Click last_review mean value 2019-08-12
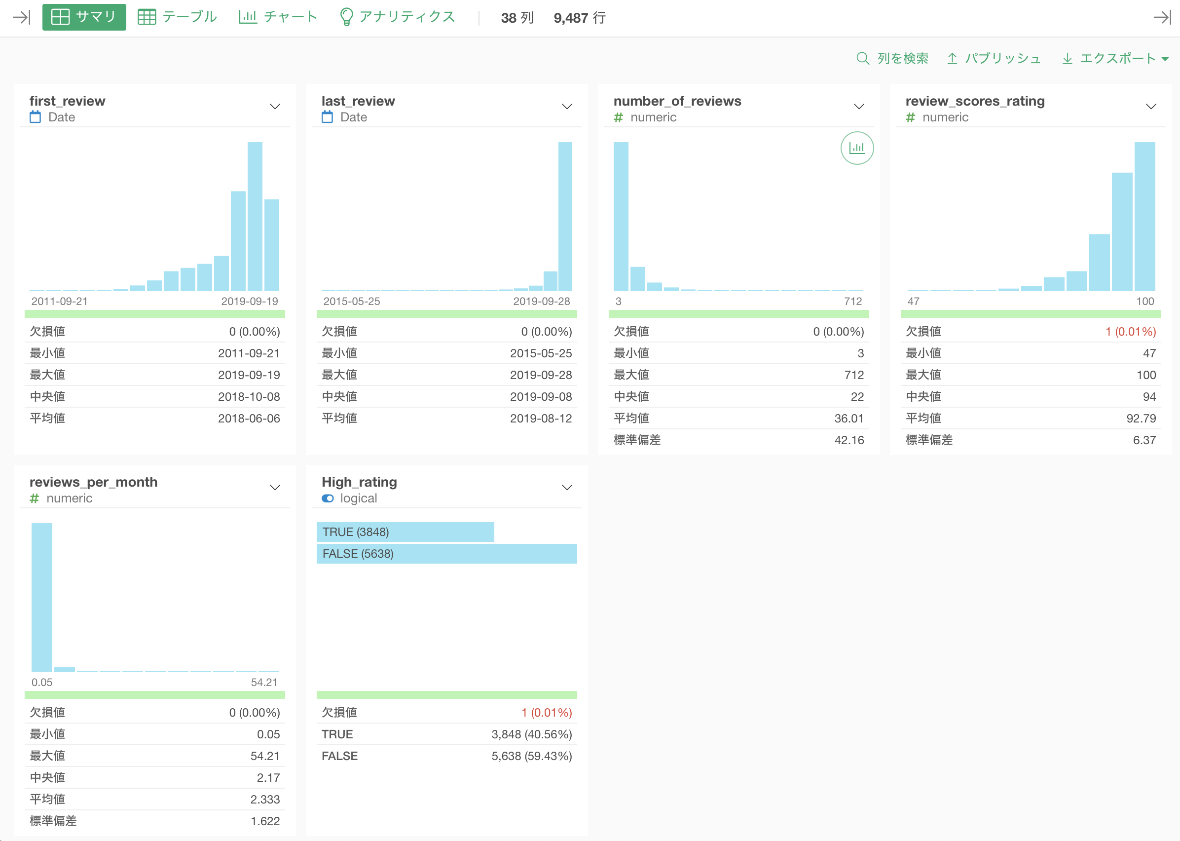1180x841 pixels. coord(541,419)
